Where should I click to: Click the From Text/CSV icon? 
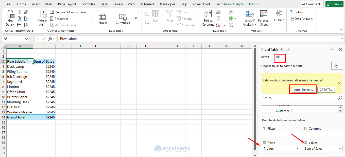click(20, 12)
